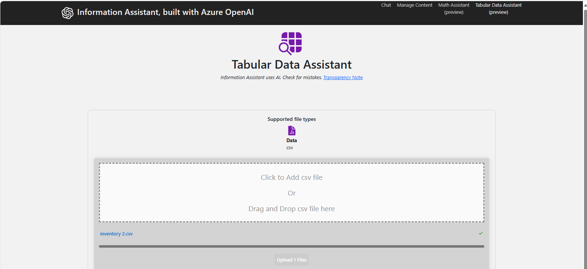Switch to Math Assistant (preview)
This screenshot has height=269, width=587.
click(454, 9)
